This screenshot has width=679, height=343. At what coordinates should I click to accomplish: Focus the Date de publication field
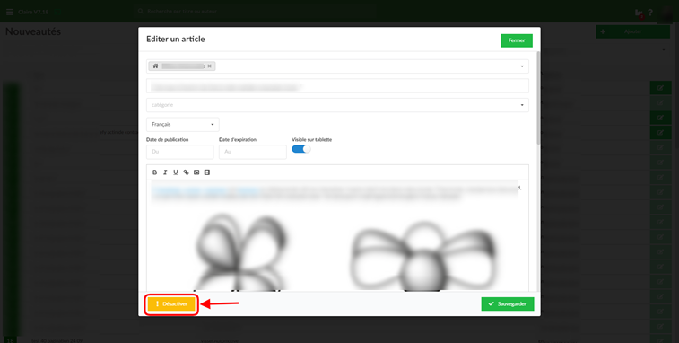180,153
